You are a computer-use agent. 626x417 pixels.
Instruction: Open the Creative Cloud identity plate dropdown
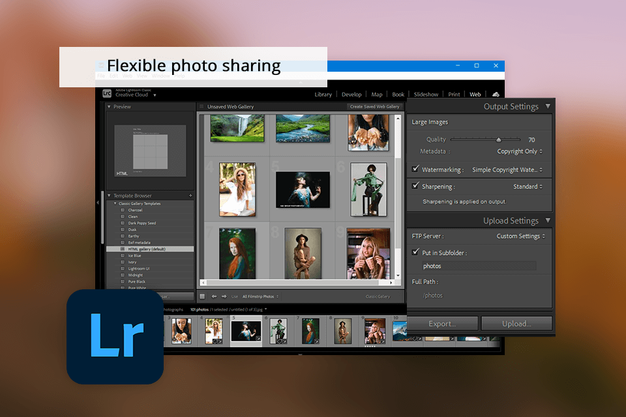tap(155, 95)
